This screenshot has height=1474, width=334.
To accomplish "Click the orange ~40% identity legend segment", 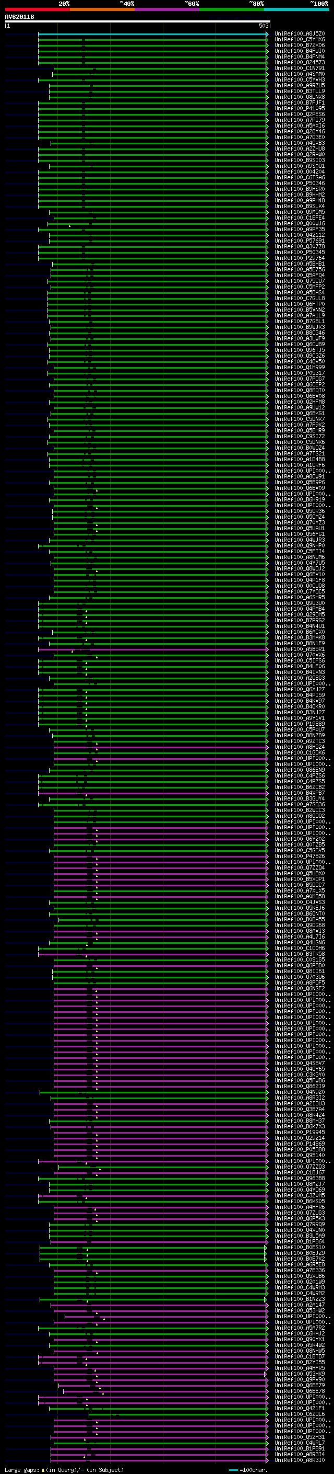I will pos(102,9).
